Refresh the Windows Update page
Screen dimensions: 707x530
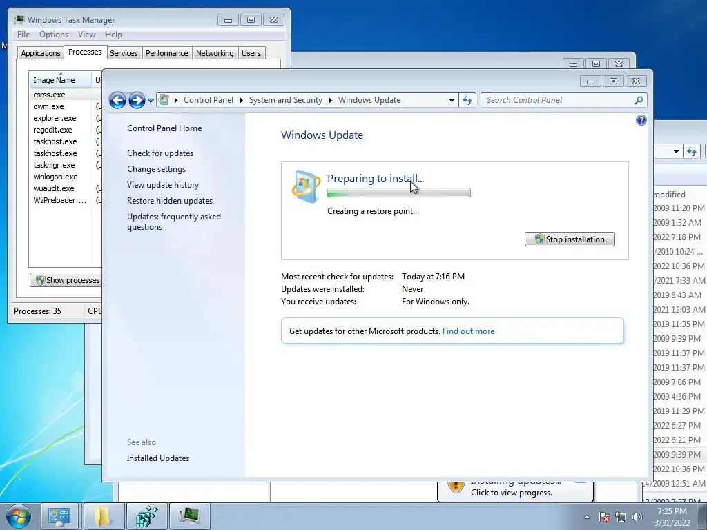pyautogui.click(x=467, y=101)
